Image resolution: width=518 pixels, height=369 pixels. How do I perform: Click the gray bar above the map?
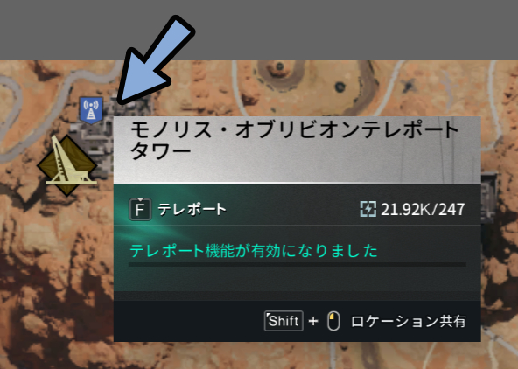(x=259, y=30)
